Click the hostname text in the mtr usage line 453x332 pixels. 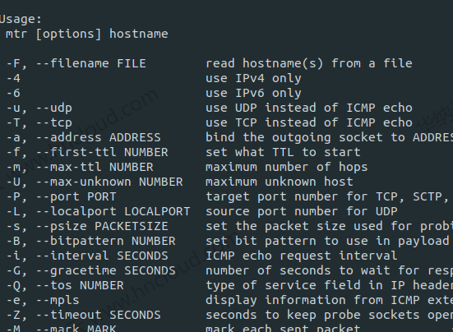click(x=139, y=34)
